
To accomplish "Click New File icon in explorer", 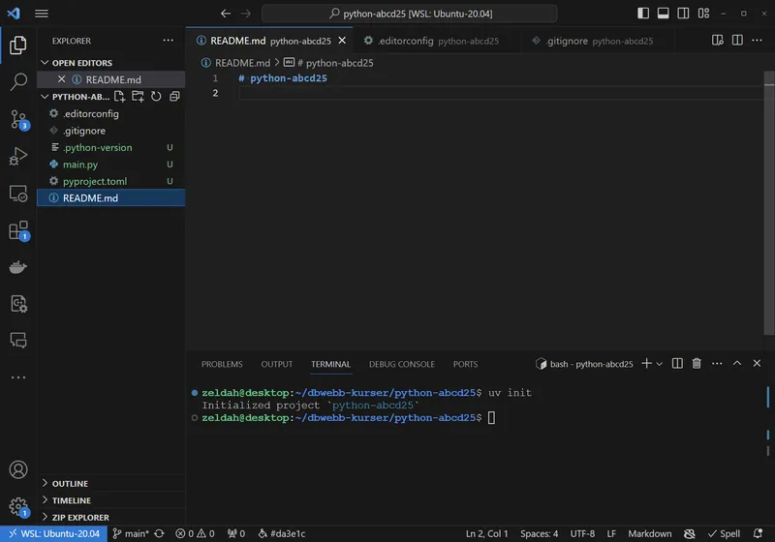I will pyautogui.click(x=119, y=96).
